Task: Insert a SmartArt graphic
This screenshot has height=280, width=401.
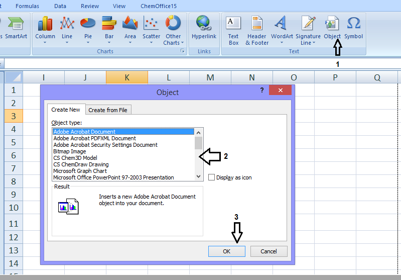Action: [16, 28]
